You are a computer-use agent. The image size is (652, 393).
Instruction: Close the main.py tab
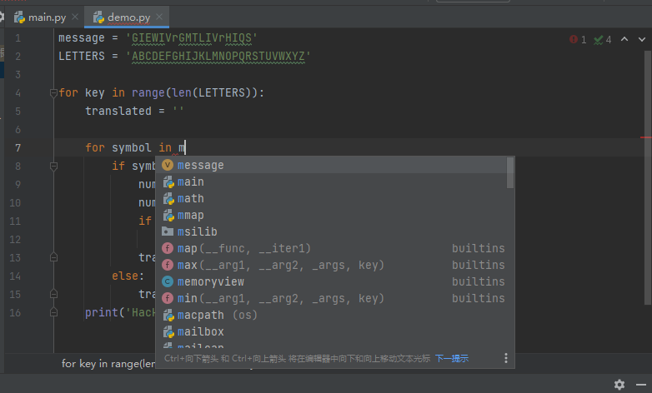point(75,17)
